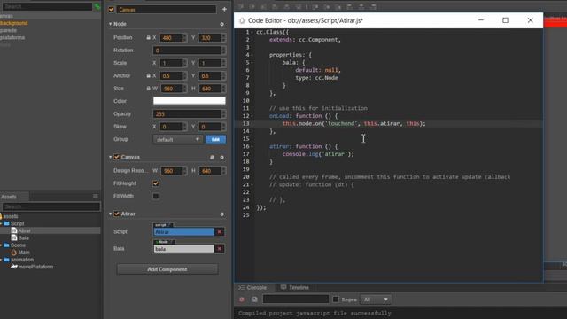Toggle the Position lock icon

pyautogui.click(x=148, y=37)
